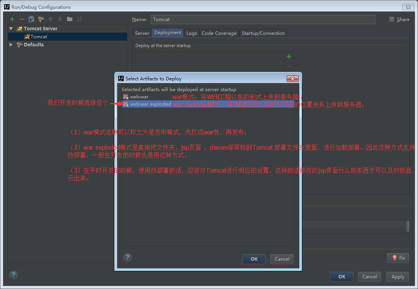Image resolution: width=418 pixels, height=289 pixels.
Task: Open edit defaults wrench icon in toolbar
Action: (x=41, y=19)
